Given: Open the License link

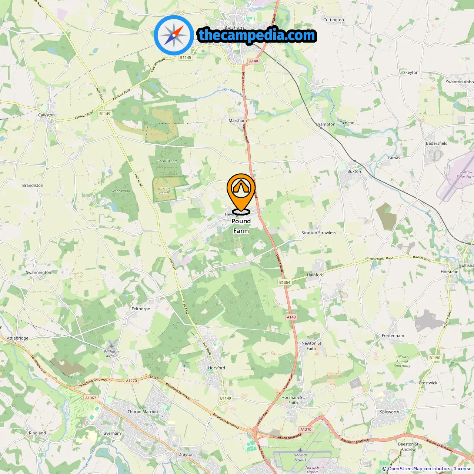Looking at the screenshot, I should (x=463, y=469).
